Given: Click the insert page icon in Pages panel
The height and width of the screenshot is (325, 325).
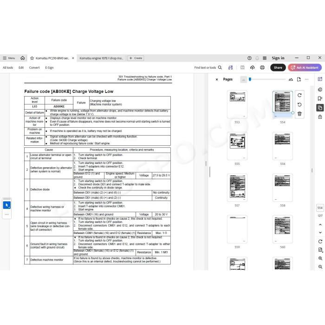Looking at the screenshot, I should click(x=299, y=79).
